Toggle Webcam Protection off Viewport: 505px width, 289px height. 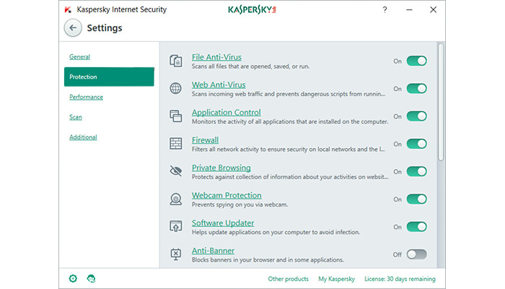tap(416, 199)
